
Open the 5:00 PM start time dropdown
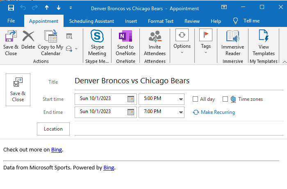click(x=181, y=99)
